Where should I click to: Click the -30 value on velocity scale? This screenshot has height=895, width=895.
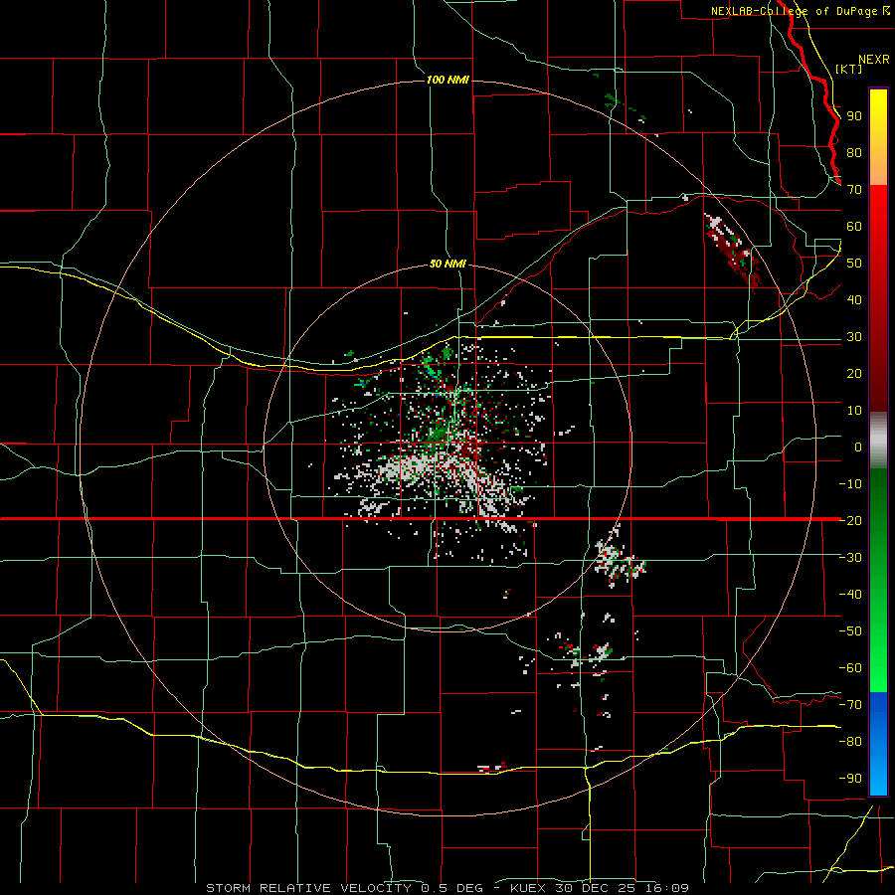tap(850, 558)
